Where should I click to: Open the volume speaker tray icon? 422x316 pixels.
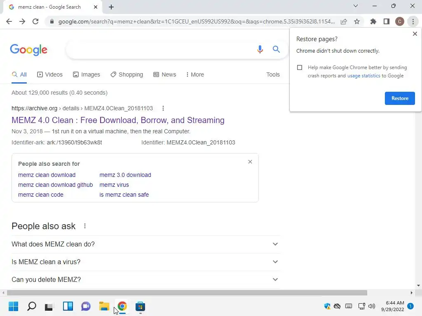pyautogui.click(x=372, y=306)
